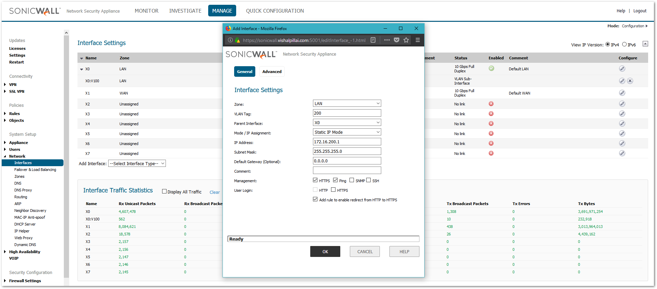Enable SNMP management checkbox
This screenshot has width=657, height=289.
tap(352, 180)
